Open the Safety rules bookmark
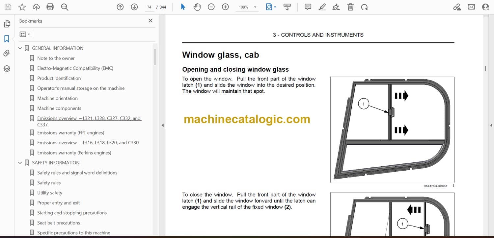Viewport: 494px width, 238px height. pyautogui.click(x=49, y=183)
